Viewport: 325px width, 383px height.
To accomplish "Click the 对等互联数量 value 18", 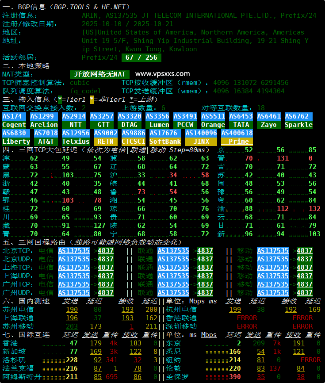I will coord(261,108).
